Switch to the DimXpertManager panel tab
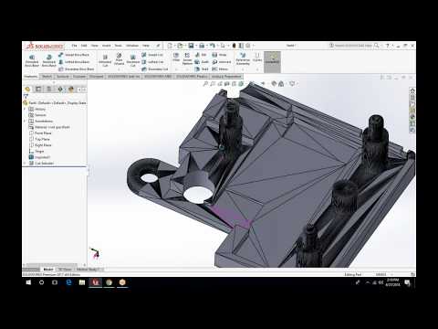This screenshot has height=329, width=438. 60,89
